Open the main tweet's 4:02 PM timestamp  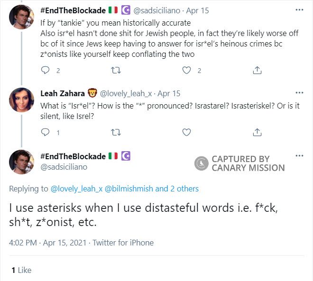click(24, 243)
